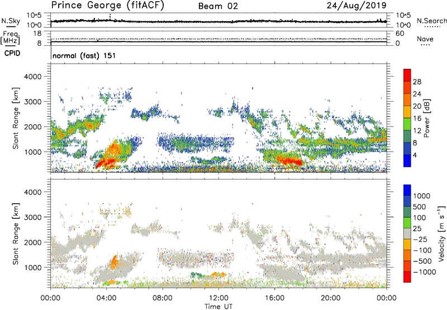
Task: Click the dotted Nave legend line
Action: (425, 45)
